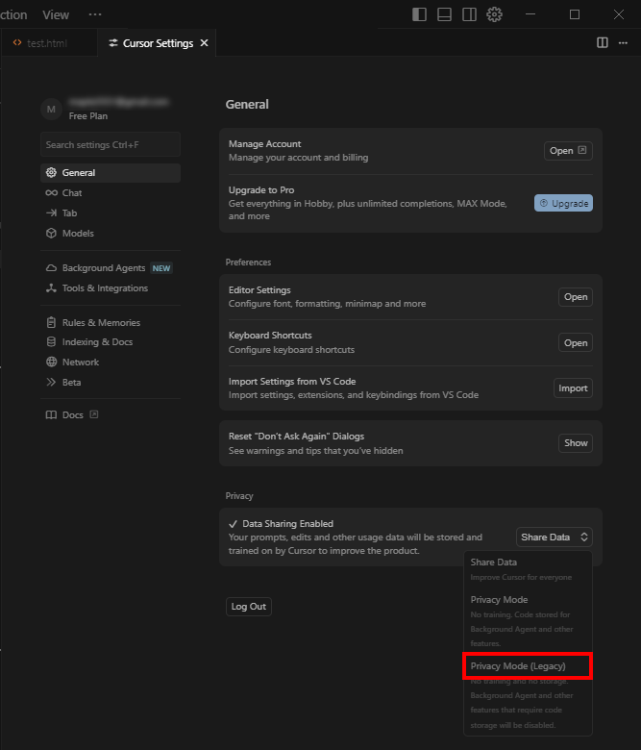
Task: Focus the Search settings field
Action: tap(111, 144)
